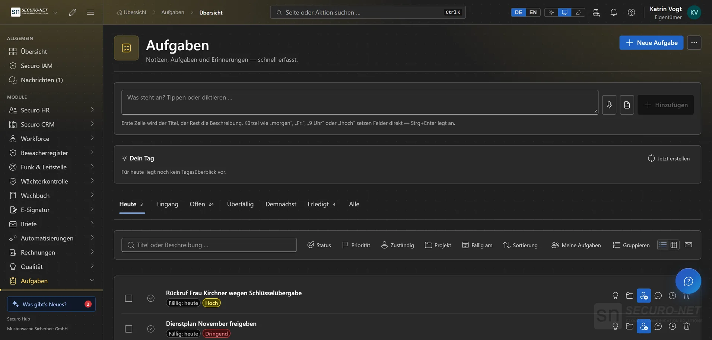Switch to the dark moon theme
Viewport: 712px width, 340px height.
(578, 12)
